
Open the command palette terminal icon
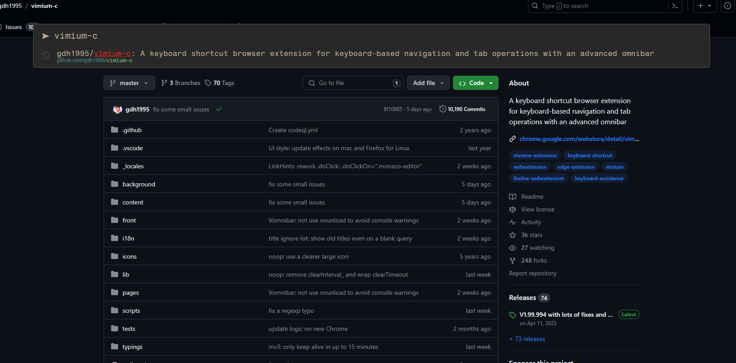click(675, 6)
